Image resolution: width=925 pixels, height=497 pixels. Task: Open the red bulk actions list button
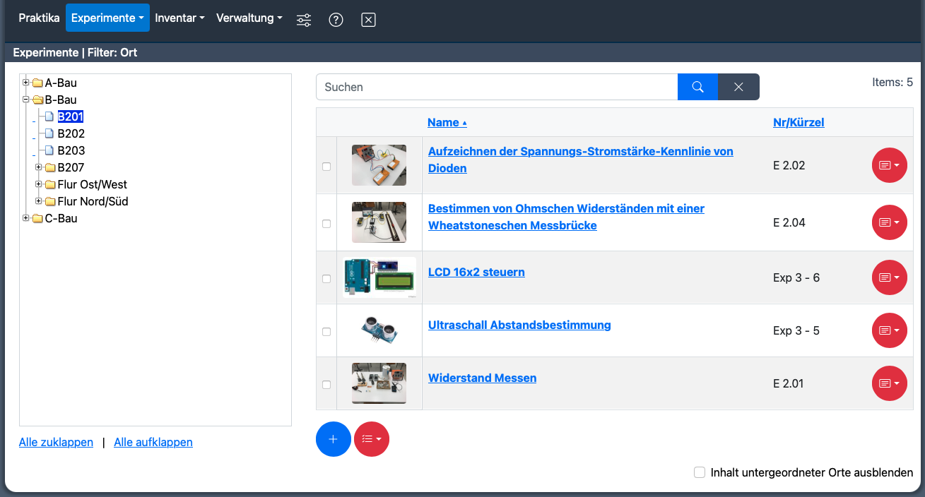click(x=372, y=439)
